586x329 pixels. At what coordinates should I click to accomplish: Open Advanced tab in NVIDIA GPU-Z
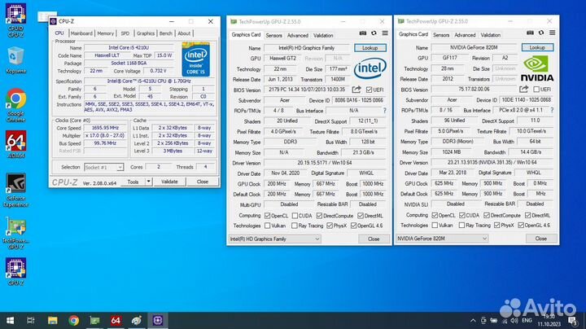pyautogui.click(x=465, y=35)
